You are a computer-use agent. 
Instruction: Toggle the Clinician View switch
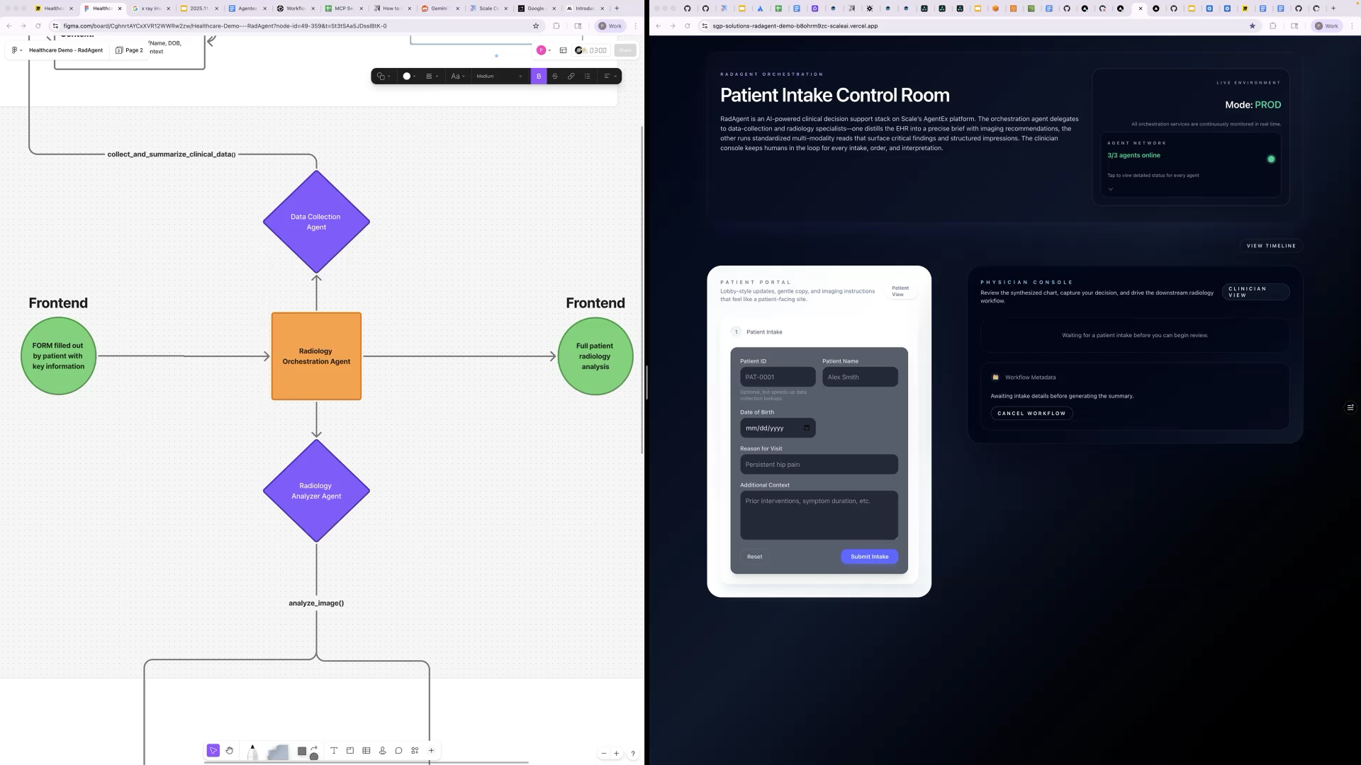[1255, 292]
